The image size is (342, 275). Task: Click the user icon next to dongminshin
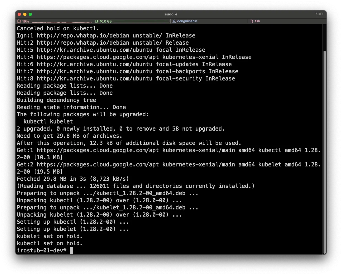coord(174,21)
